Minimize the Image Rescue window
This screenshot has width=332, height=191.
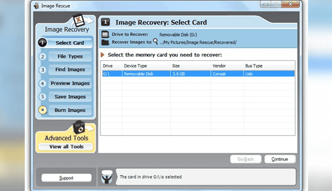(x=266, y=4)
